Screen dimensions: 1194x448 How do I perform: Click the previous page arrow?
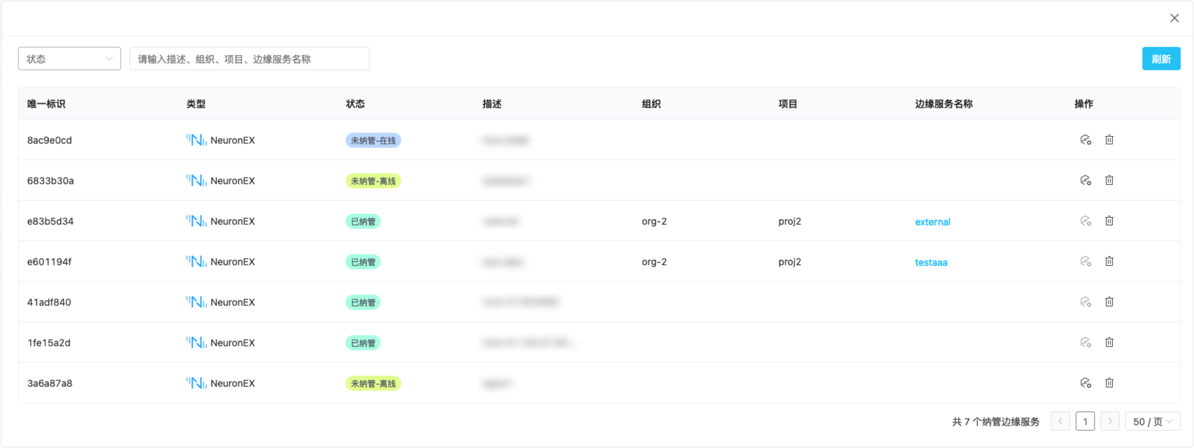(1060, 421)
